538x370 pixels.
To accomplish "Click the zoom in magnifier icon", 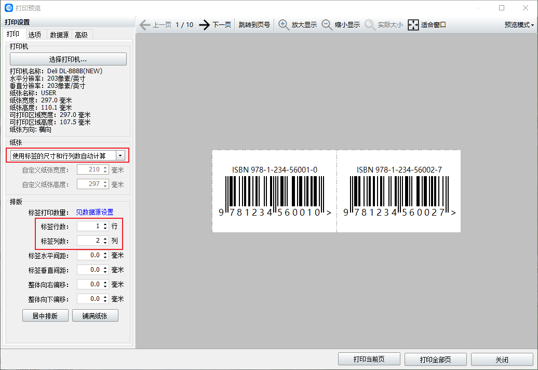I will pyautogui.click(x=284, y=25).
